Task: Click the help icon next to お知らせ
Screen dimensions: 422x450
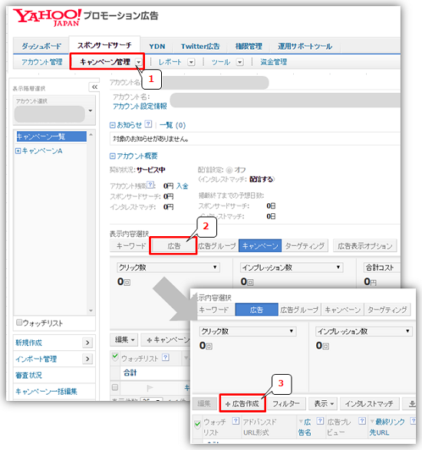Action: 148,124
